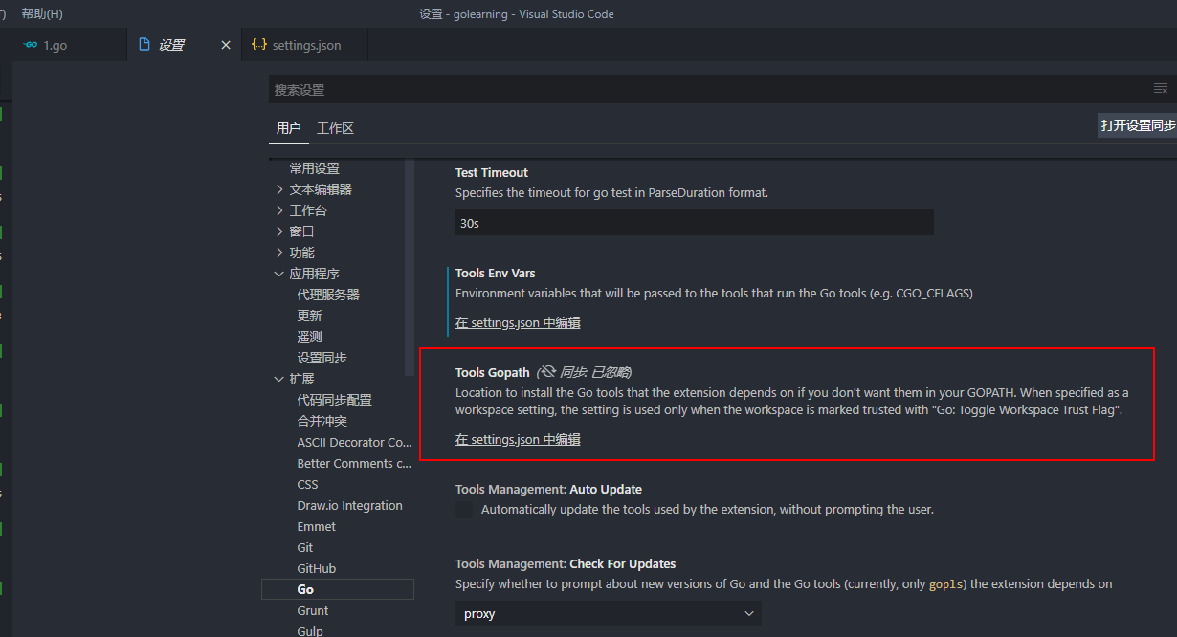Collapse the 应用程序 section chevron
Screen dimensions: 1177x637
(279, 274)
